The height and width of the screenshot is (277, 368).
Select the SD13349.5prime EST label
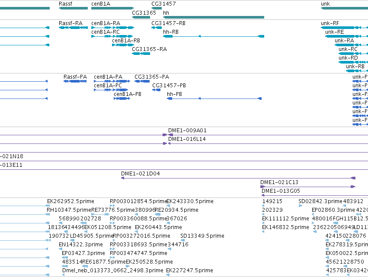click(x=202, y=236)
